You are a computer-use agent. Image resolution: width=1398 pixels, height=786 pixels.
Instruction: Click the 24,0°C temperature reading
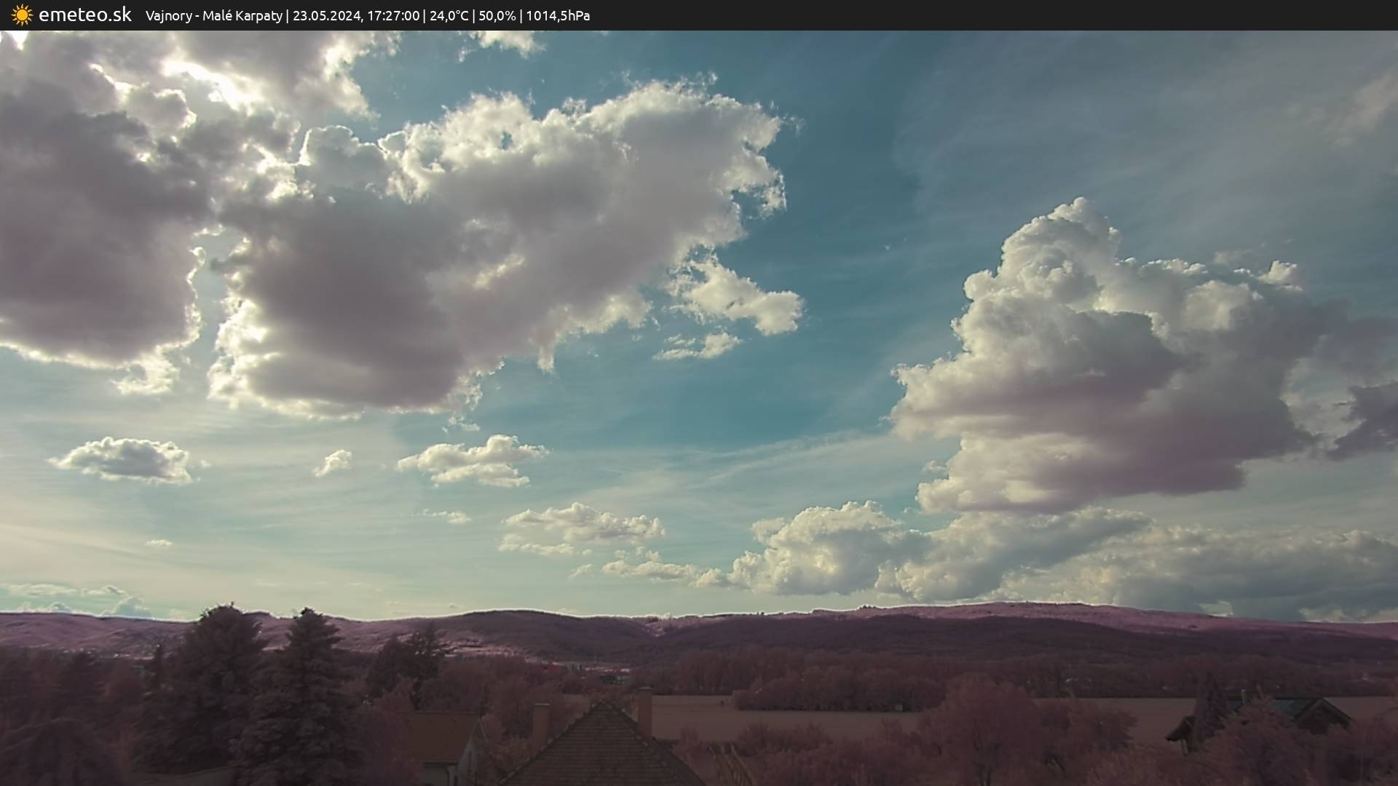449,15
